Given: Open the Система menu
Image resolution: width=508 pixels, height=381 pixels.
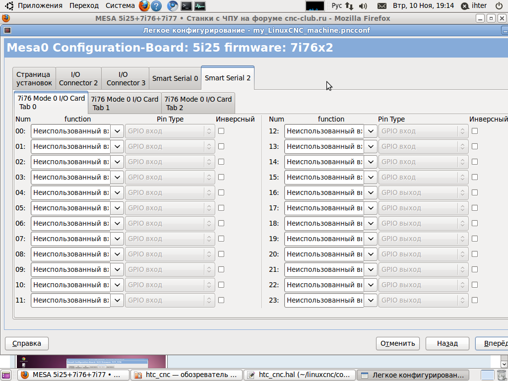Looking at the screenshot, I should coord(120,6).
